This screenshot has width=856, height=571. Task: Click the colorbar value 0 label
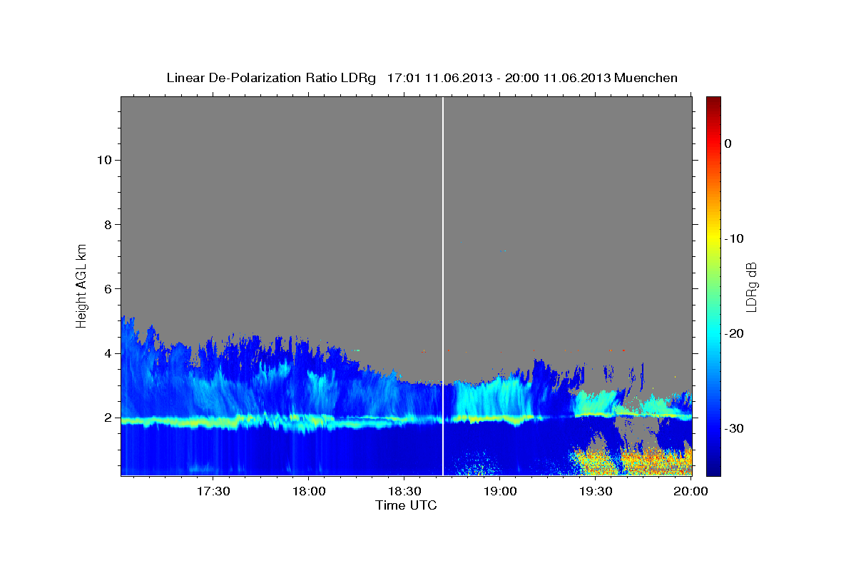coord(728,143)
